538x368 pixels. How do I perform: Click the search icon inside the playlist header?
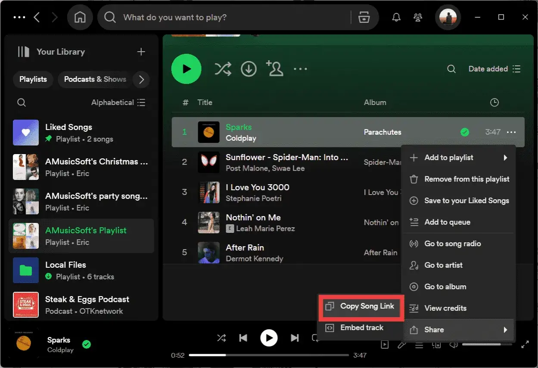(x=451, y=68)
